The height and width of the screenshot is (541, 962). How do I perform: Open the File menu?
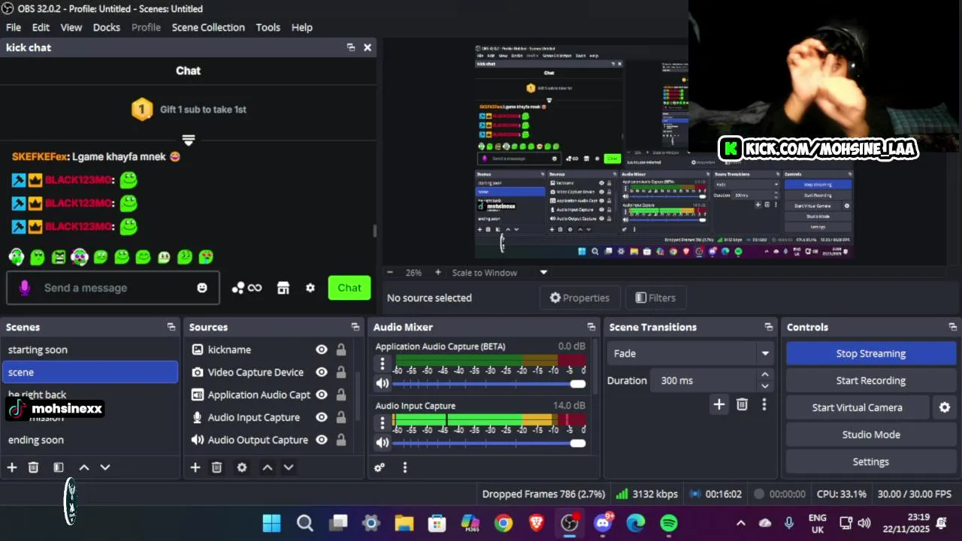tap(14, 27)
